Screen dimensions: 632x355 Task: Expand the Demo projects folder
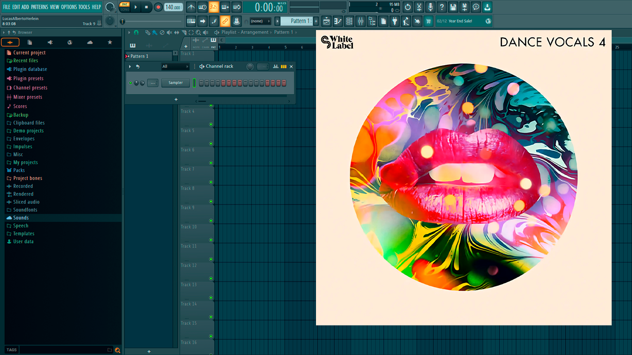[x=28, y=131]
